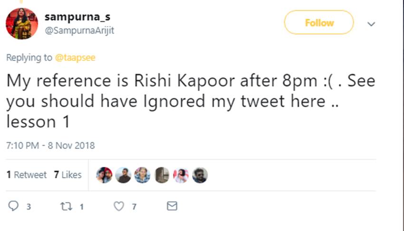Click the third liker avatar in the row

(142, 175)
